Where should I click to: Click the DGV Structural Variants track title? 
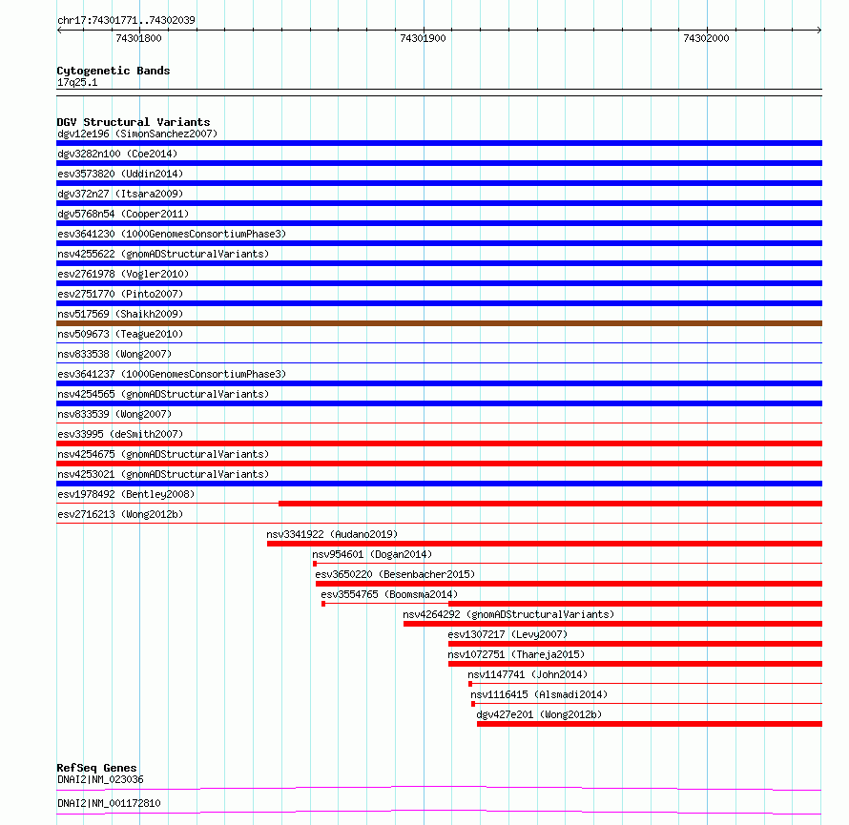(134, 122)
